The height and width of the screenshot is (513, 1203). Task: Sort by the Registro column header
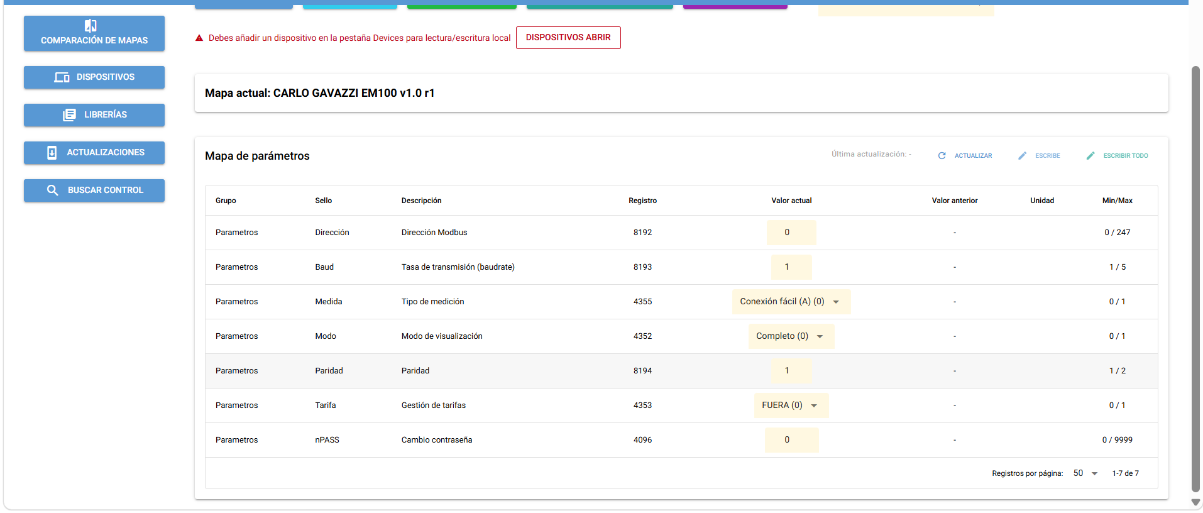pos(642,201)
